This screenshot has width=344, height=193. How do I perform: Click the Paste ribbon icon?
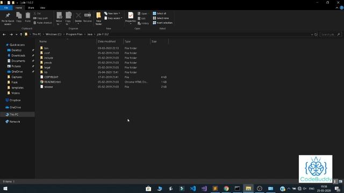pyautogui.click(x=27, y=17)
